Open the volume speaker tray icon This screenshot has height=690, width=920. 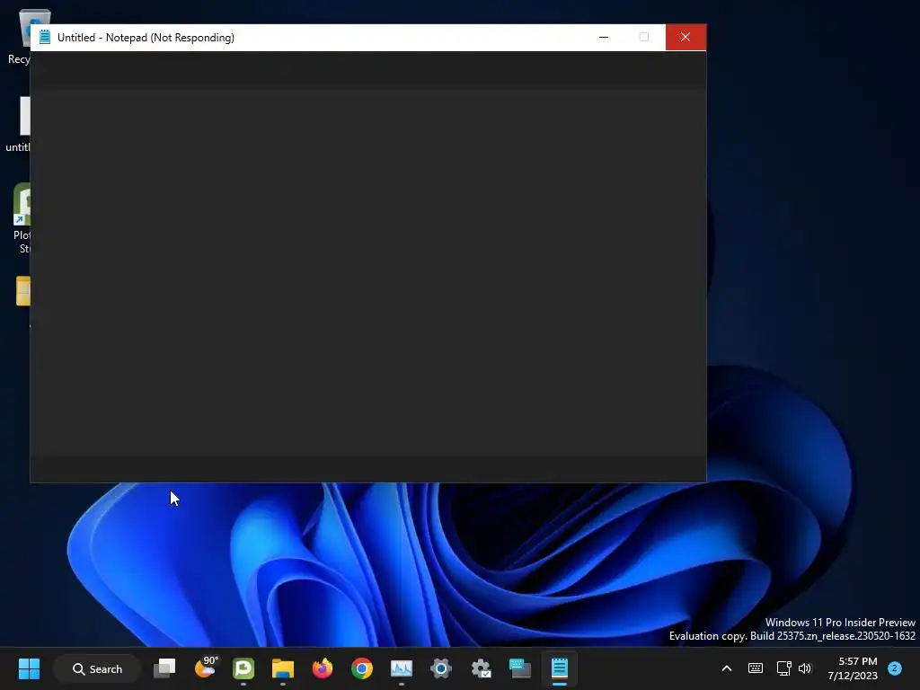tap(805, 668)
